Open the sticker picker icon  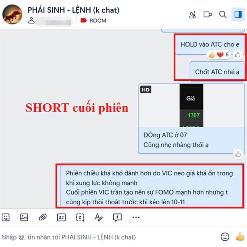(6, 217)
